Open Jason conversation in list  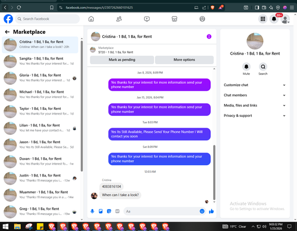pos(40,145)
